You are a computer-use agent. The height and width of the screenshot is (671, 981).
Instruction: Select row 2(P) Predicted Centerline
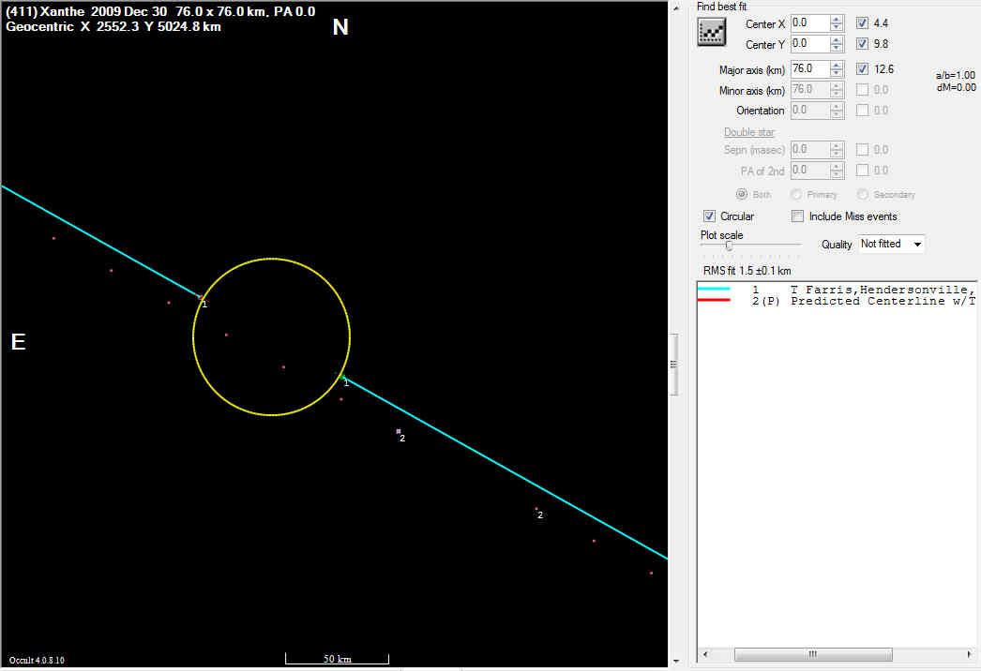[837, 301]
